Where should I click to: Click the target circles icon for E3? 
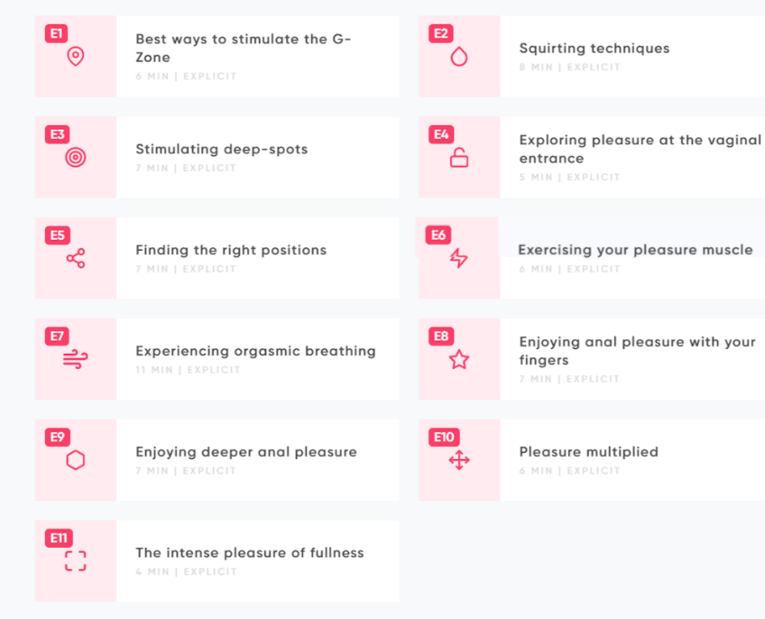point(76,157)
